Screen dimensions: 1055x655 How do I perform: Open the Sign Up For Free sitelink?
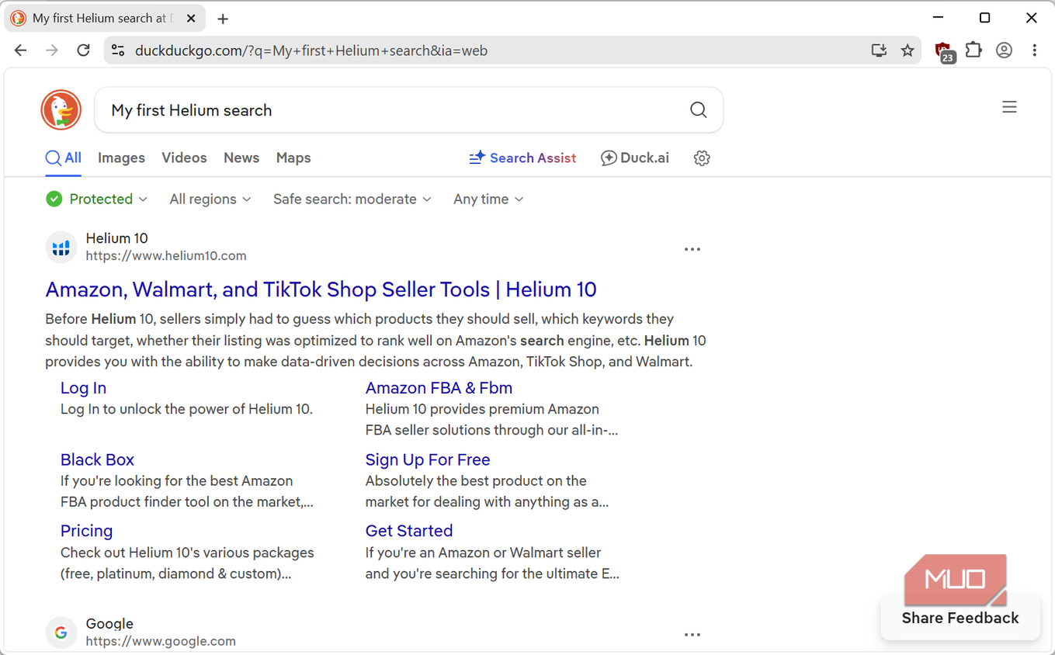tap(428, 459)
